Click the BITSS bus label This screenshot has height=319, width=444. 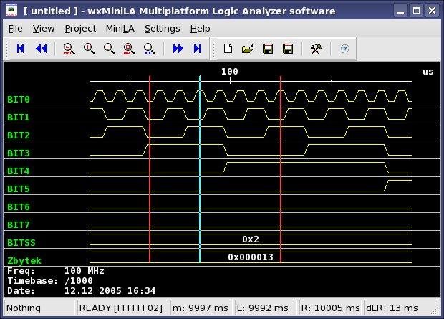tap(21, 243)
